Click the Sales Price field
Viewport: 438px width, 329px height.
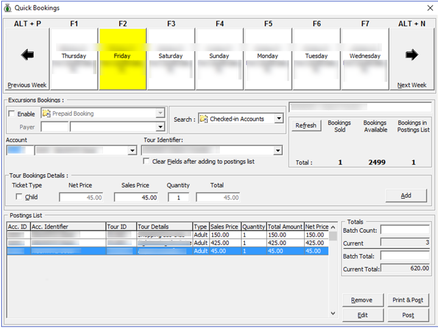click(x=136, y=197)
